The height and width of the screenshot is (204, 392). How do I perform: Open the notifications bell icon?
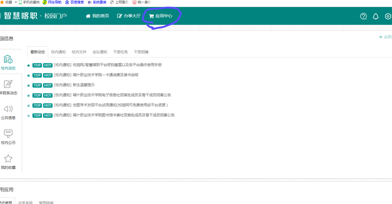pos(376,16)
